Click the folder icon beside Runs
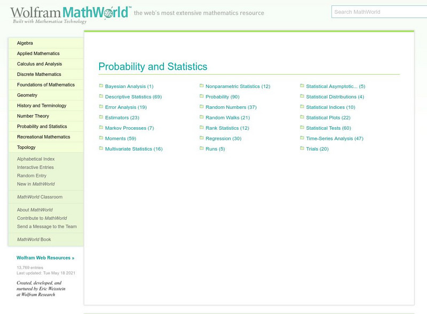Screen dimensions: 427x314 point(202,148)
